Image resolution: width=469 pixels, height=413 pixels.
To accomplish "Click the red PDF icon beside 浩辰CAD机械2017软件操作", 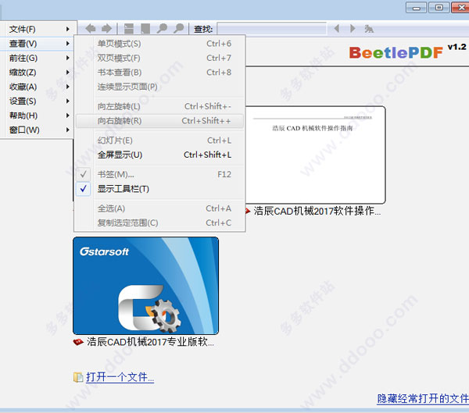I will [x=248, y=212].
